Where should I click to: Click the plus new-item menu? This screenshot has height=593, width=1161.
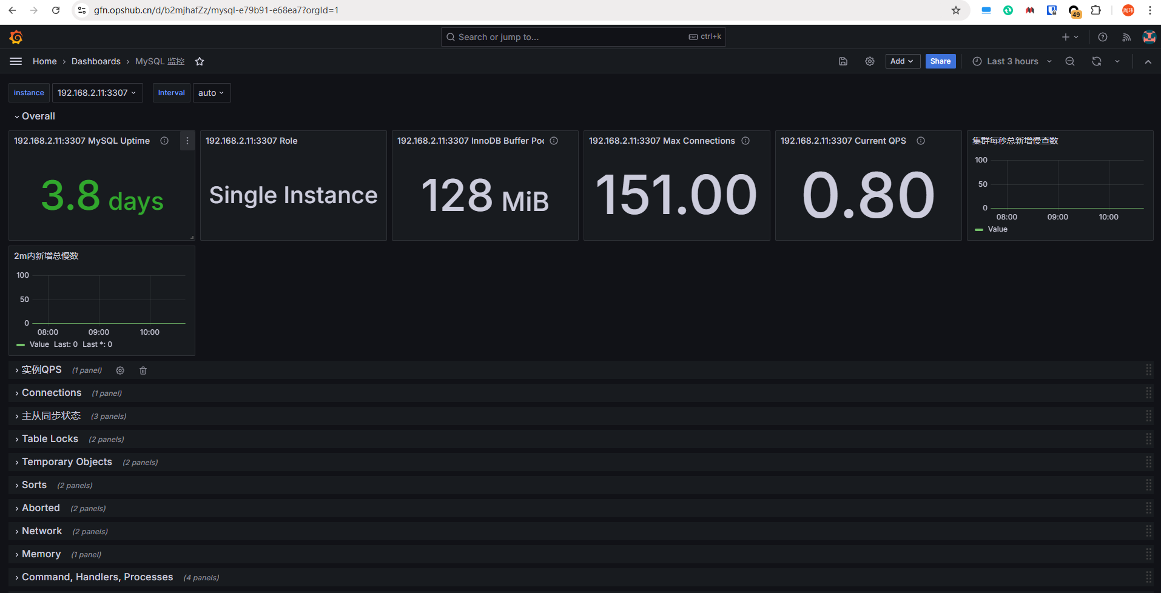tap(1070, 37)
